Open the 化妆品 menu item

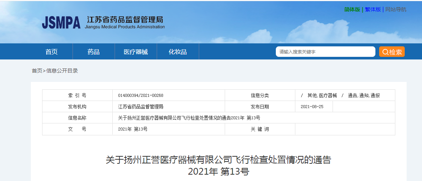click(178, 52)
